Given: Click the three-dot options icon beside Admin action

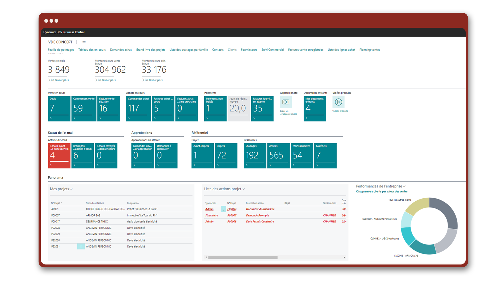Looking at the screenshot, I should pyautogui.click(x=224, y=209).
